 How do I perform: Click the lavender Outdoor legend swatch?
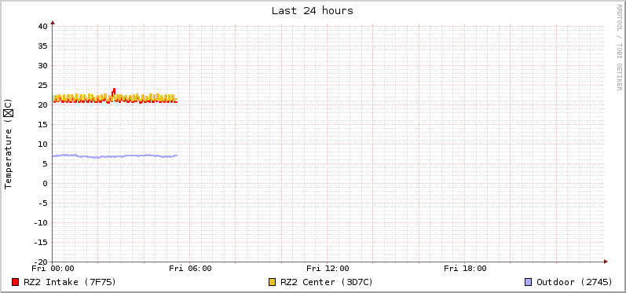tap(528, 282)
